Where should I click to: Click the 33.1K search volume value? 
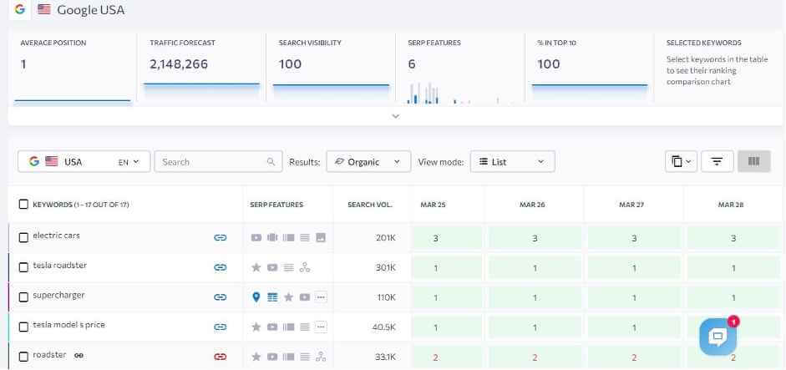pyautogui.click(x=385, y=357)
